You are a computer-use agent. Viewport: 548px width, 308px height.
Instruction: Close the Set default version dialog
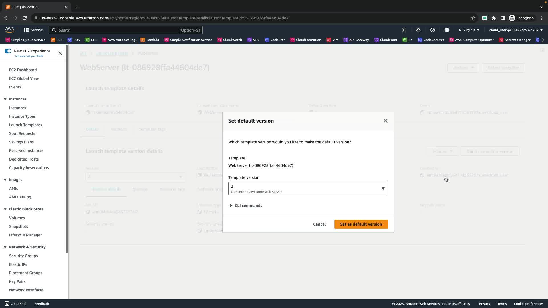[x=386, y=121]
